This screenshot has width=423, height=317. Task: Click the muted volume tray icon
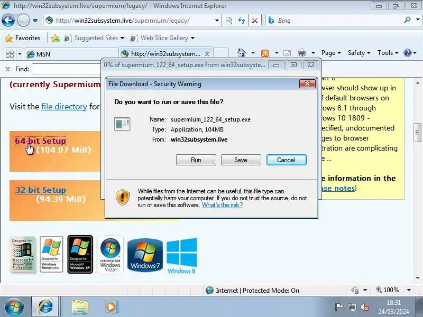365,307
